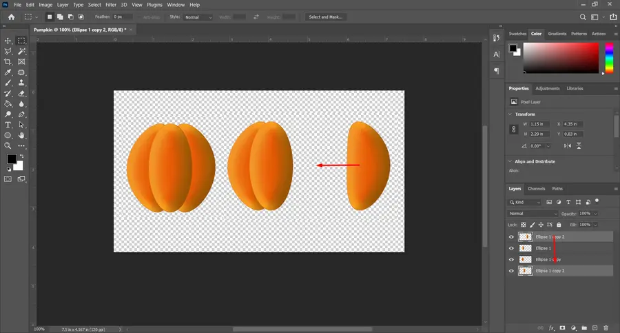Select the Dodge tool
This screenshot has height=333, width=620.
point(8,114)
